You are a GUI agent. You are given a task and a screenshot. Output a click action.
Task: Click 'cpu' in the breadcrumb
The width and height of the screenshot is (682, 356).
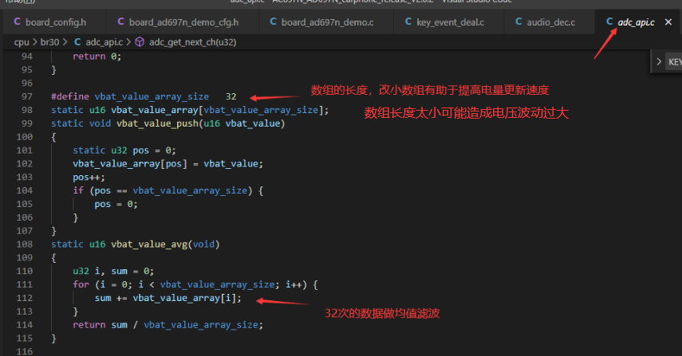tap(22, 42)
